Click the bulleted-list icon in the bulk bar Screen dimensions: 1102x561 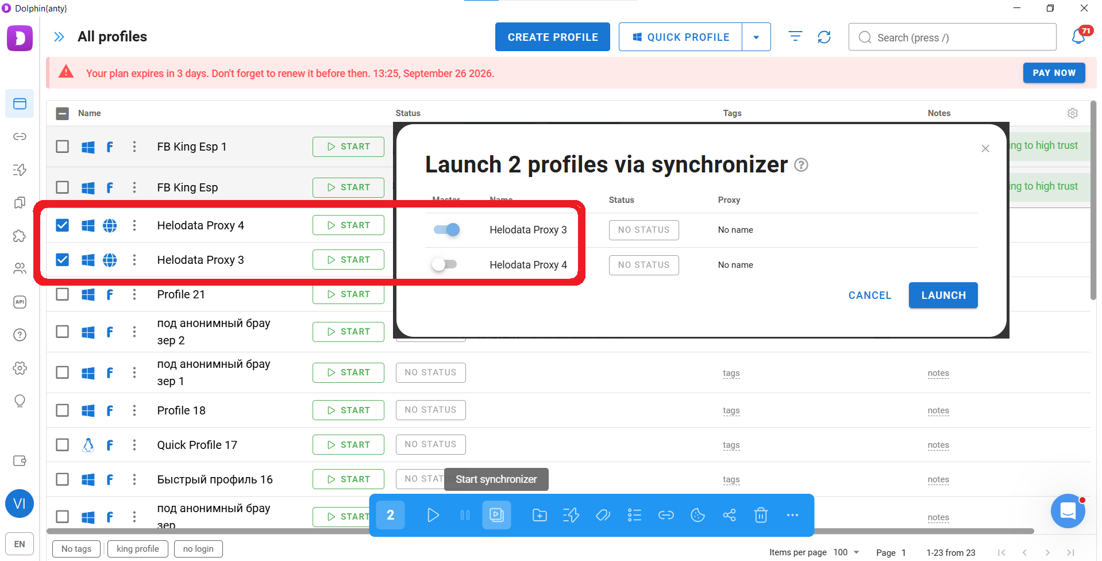tap(634, 515)
